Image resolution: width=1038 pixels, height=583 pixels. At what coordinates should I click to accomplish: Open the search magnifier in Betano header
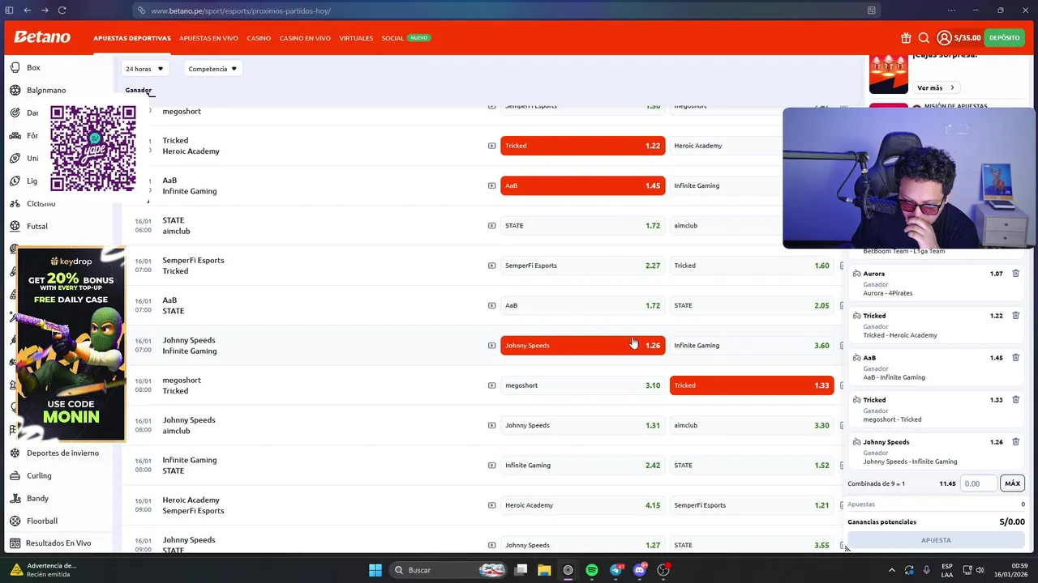[x=924, y=37]
